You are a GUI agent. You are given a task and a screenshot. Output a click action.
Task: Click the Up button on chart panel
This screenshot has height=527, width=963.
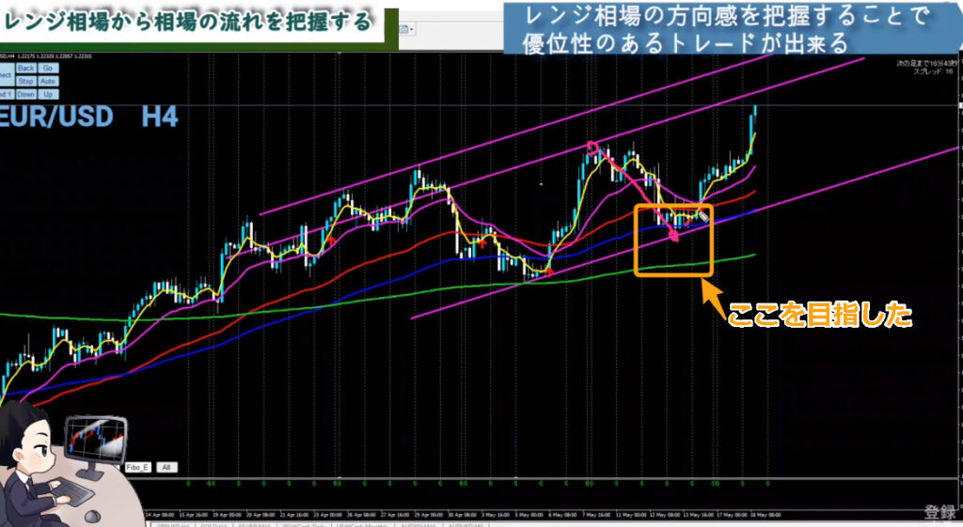pyautogui.click(x=48, y=95)
